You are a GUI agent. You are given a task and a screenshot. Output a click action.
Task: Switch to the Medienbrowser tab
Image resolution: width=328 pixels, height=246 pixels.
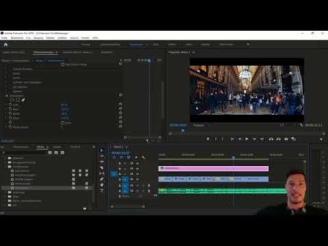(x=20, y=147)
